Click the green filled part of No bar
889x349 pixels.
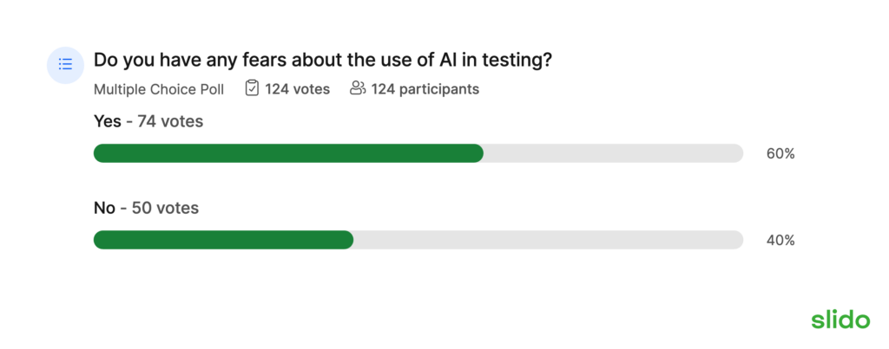coord(223,240)
